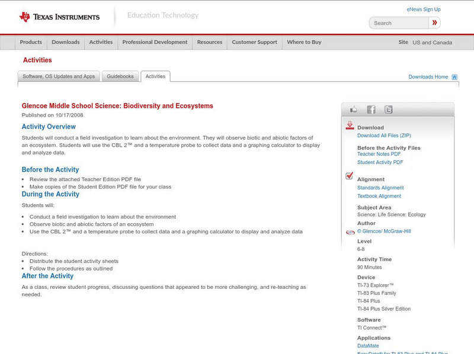Click the Glencoe author logo icon

coord(350,232)
